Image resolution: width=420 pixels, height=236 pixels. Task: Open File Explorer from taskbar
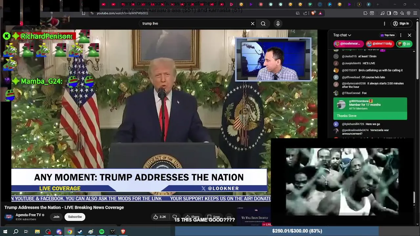(37, 232)
